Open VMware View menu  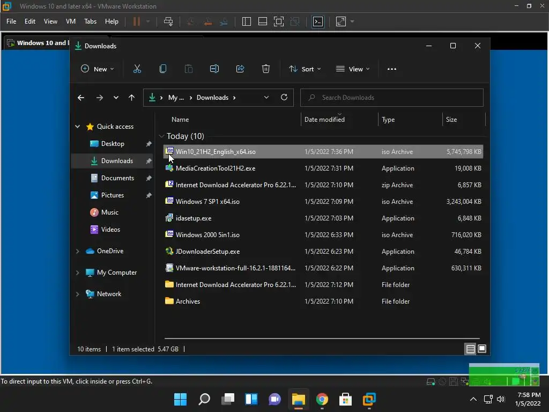50,21
